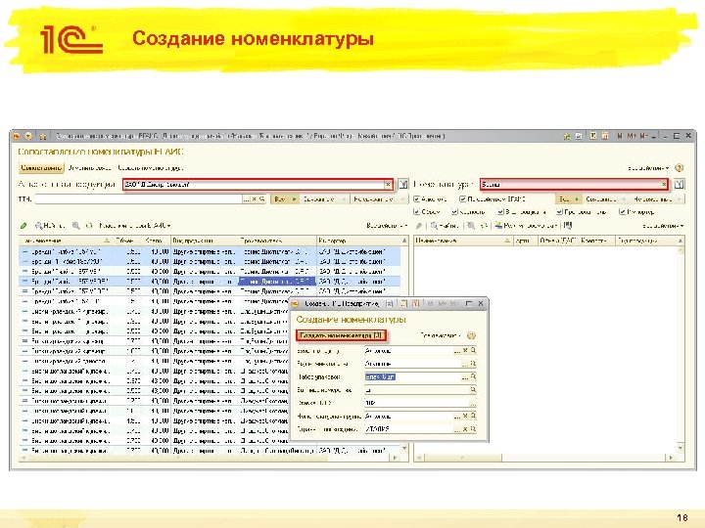The image size is (705, 528).
Task: Click Импортер column header in left table
Action: pos(358,241)
